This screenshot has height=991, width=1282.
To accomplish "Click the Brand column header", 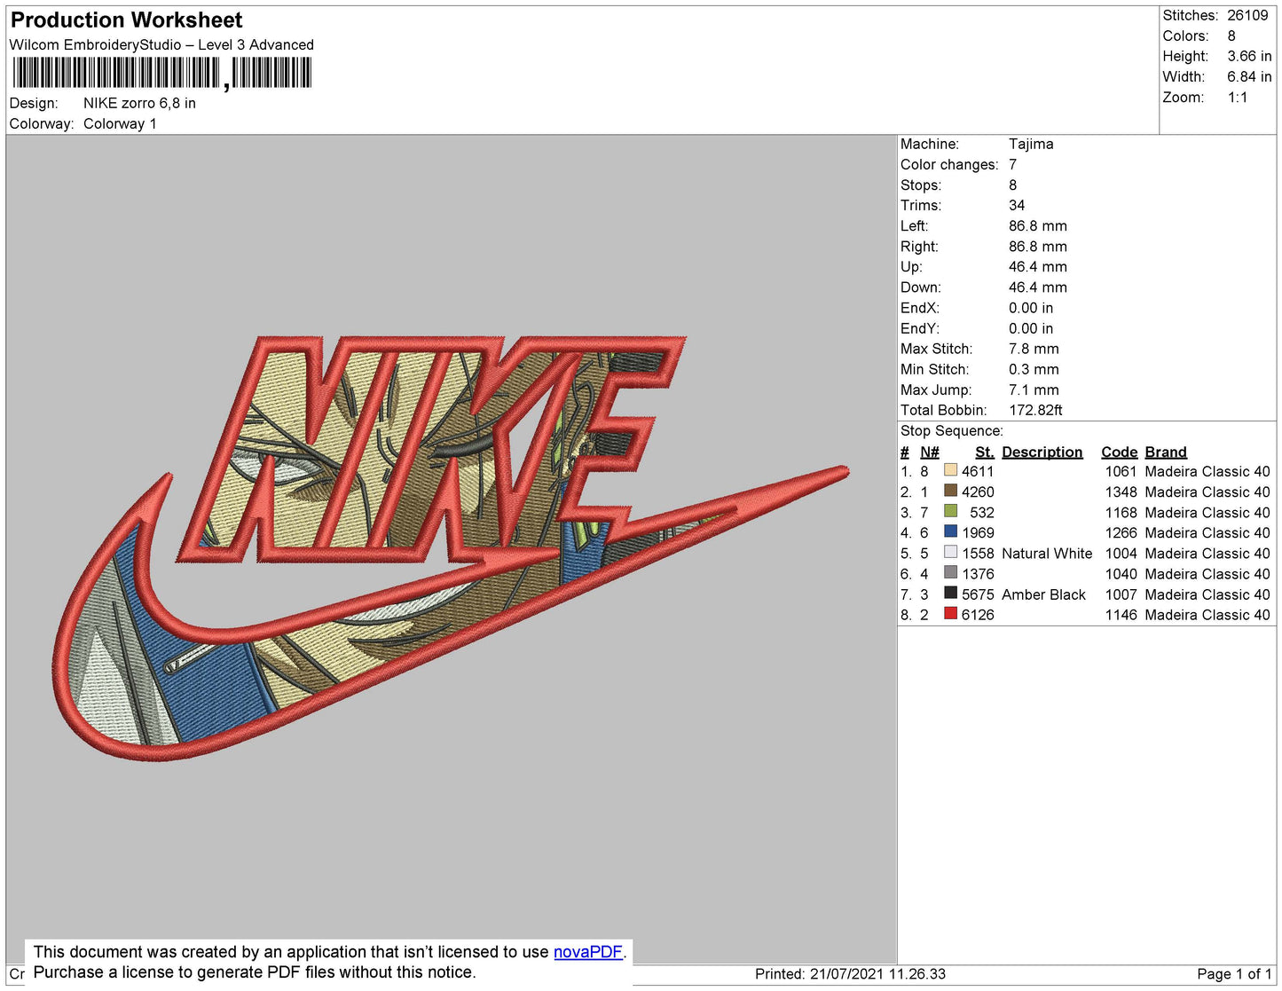I will pos(1165,452).
